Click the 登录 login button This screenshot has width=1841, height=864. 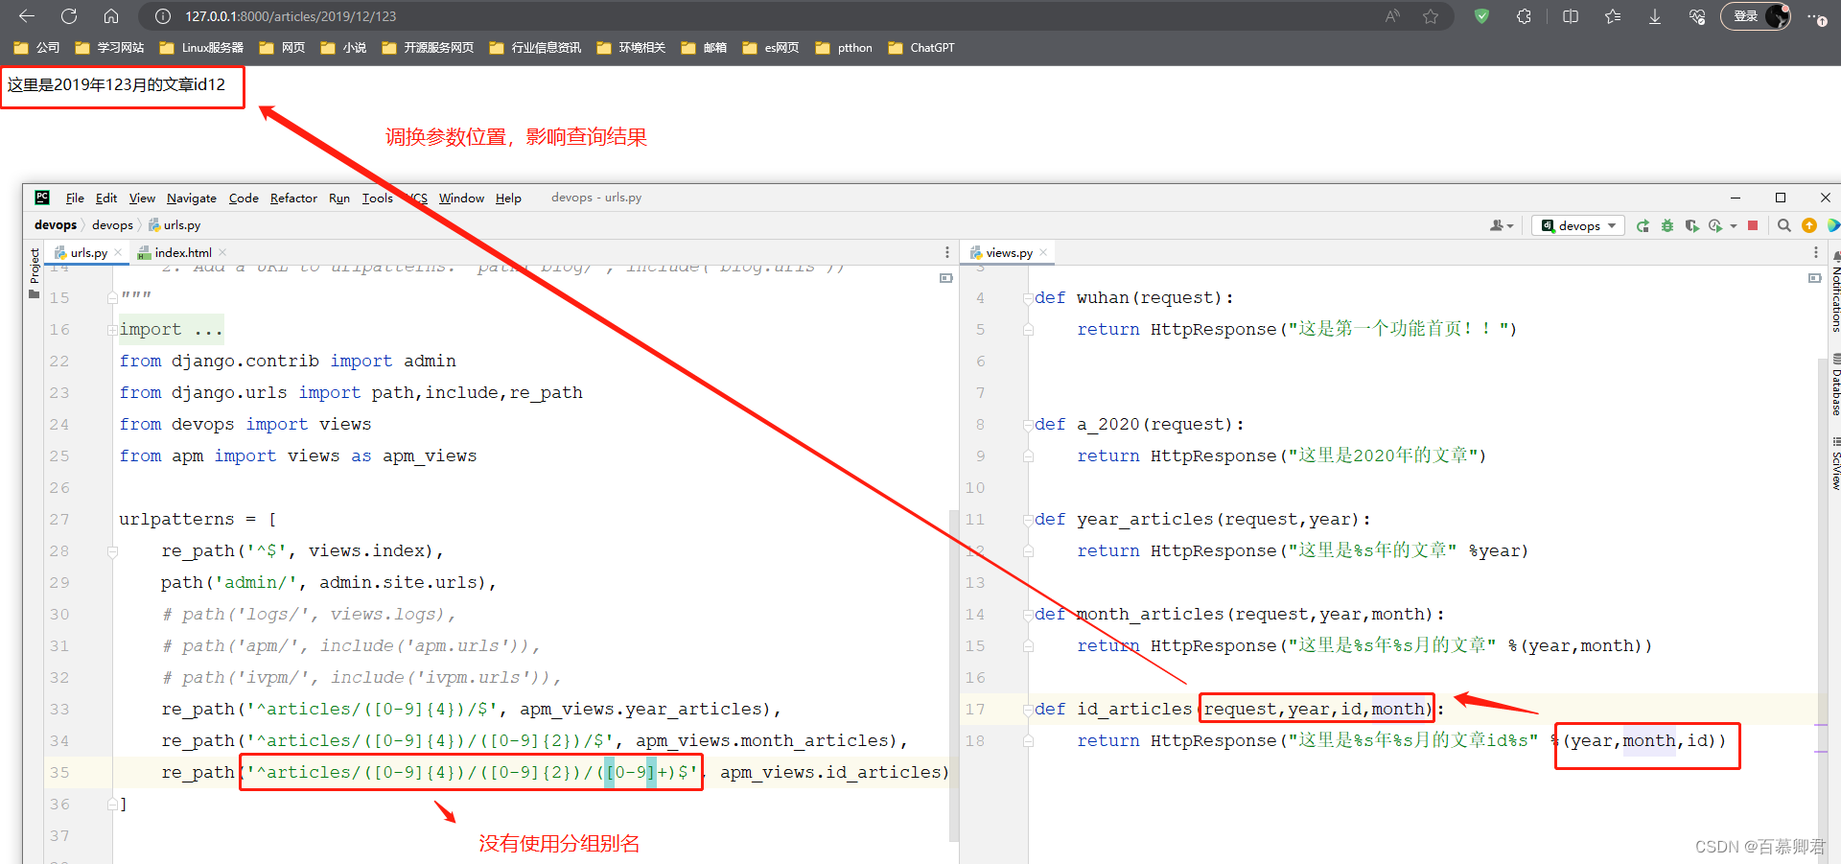1756,16
